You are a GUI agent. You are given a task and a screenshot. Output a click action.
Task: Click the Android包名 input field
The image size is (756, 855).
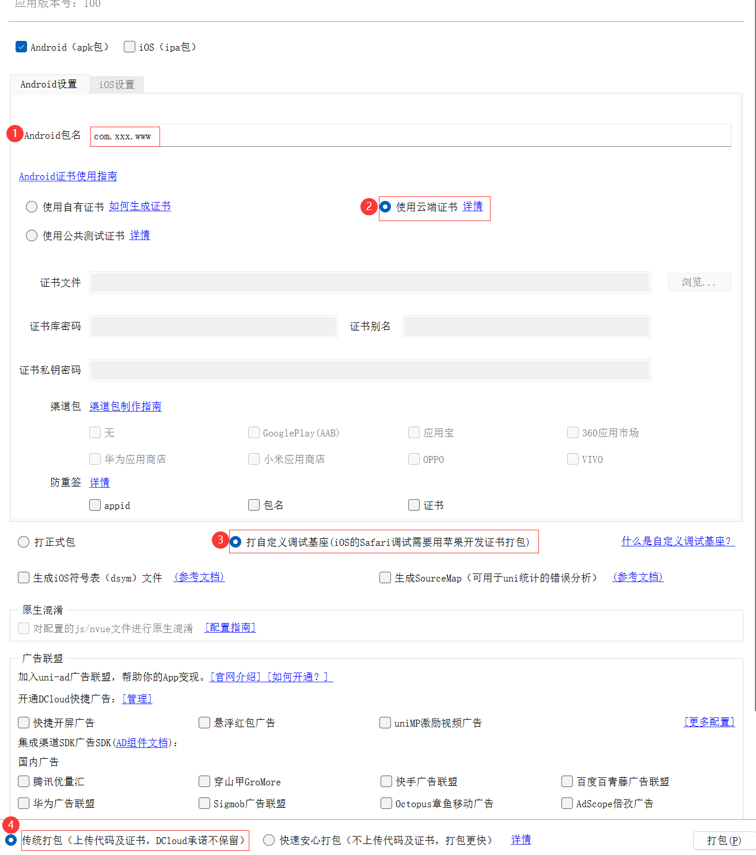[410, 136]
